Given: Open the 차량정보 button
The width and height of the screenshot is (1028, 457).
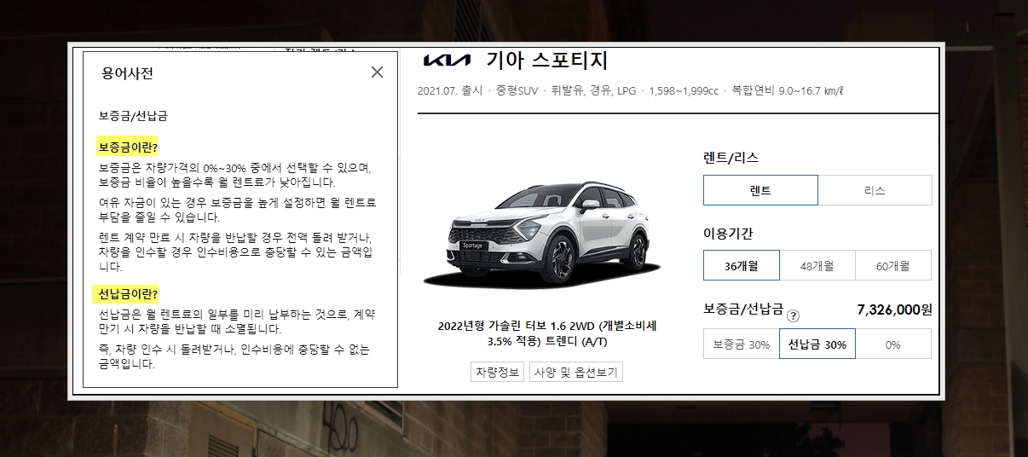Looking at the screenshot, I should point(497,372).
